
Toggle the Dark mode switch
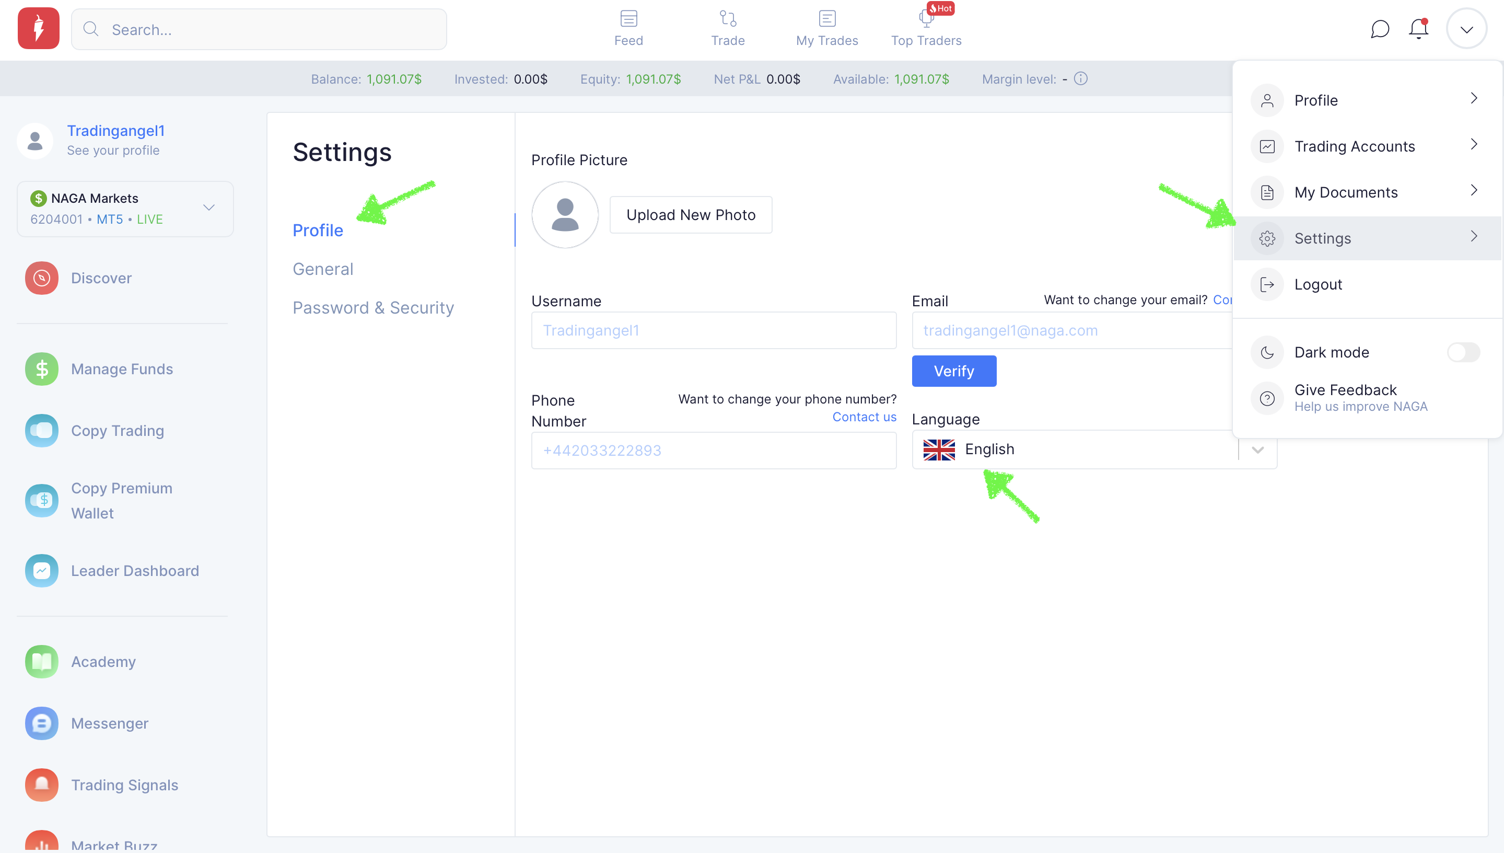1463,352
